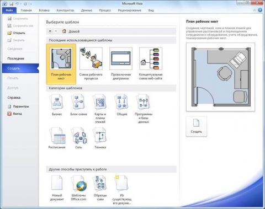Screen dimensions: 265x209
Task: Open the Рецензирование tab
Action: [x=130, y=10]
